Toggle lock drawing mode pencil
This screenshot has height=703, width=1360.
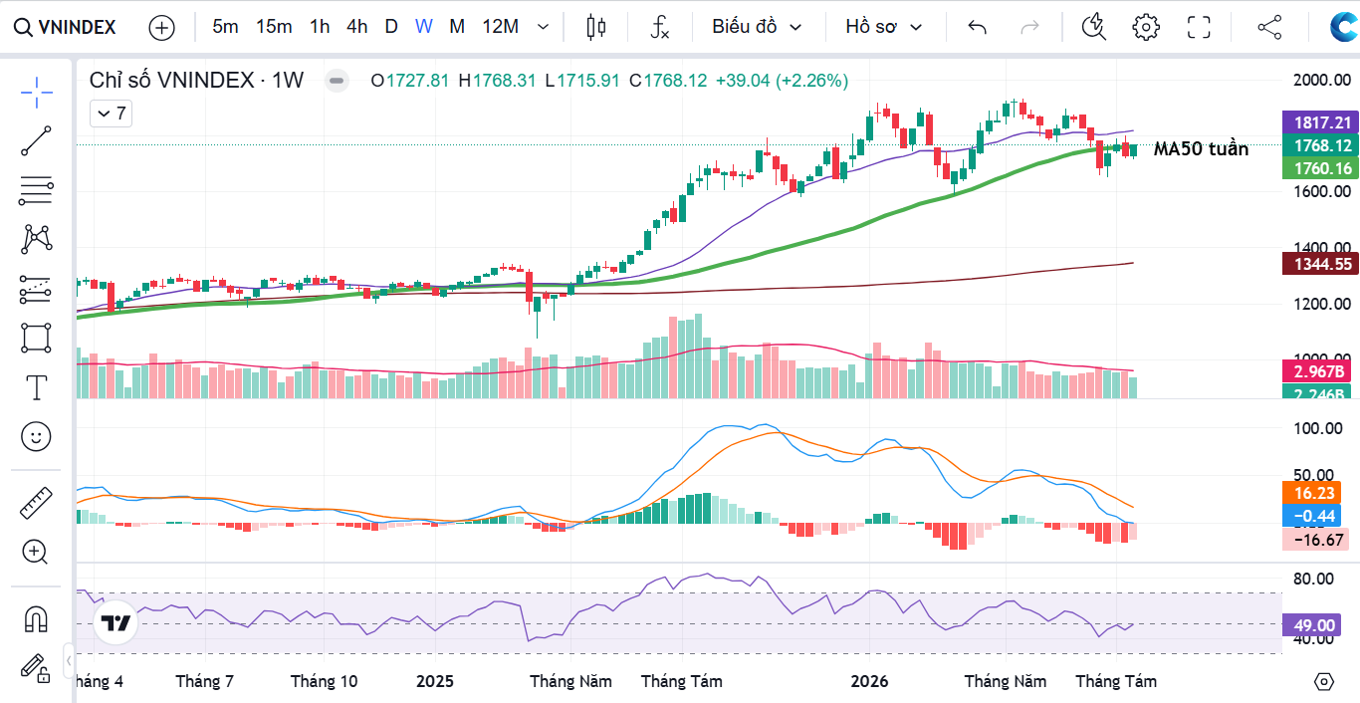[37, 667]
